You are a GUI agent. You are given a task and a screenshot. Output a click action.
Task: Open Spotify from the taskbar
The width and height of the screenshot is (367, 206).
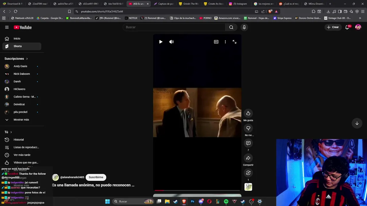click(226, 201)
